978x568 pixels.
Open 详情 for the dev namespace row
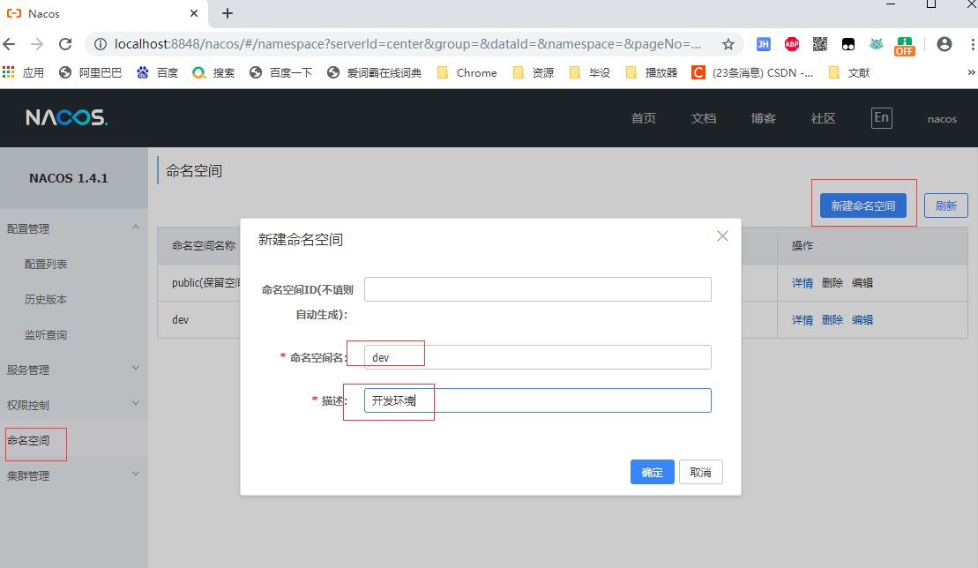[803, 320]
